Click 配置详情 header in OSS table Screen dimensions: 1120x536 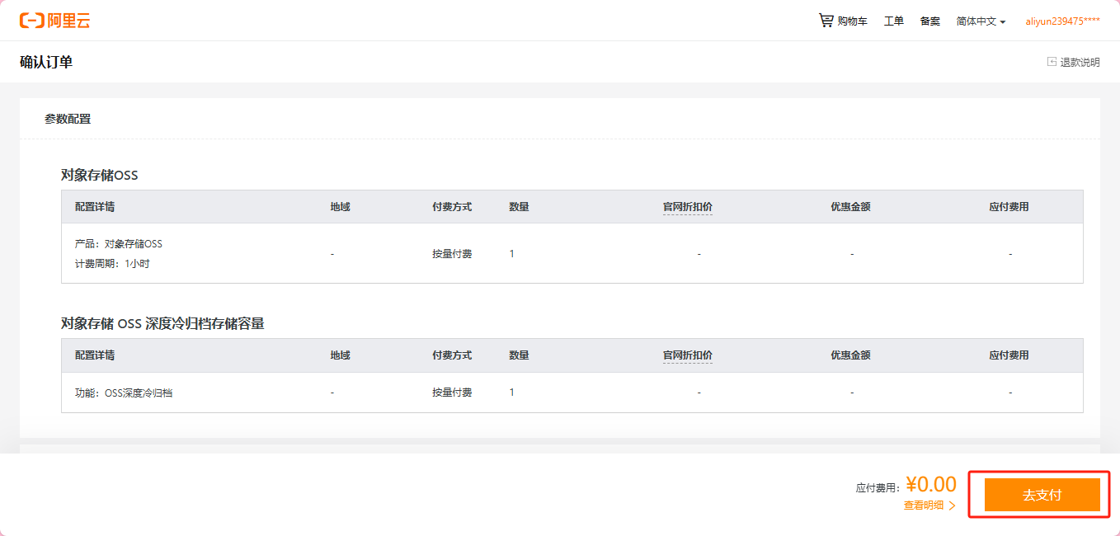(95, 207)
